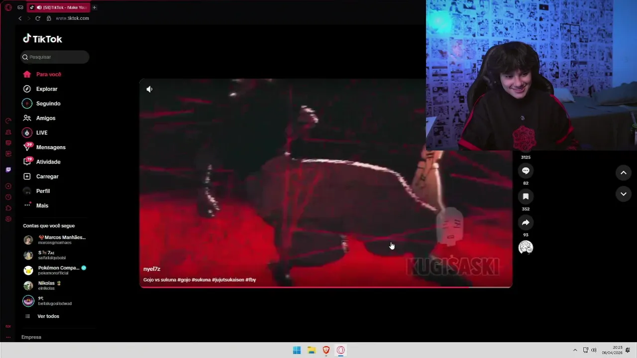This screenshot has width=637, height=358.
Task: Launch Brave browser from taskbar
Action: [326, 350]
